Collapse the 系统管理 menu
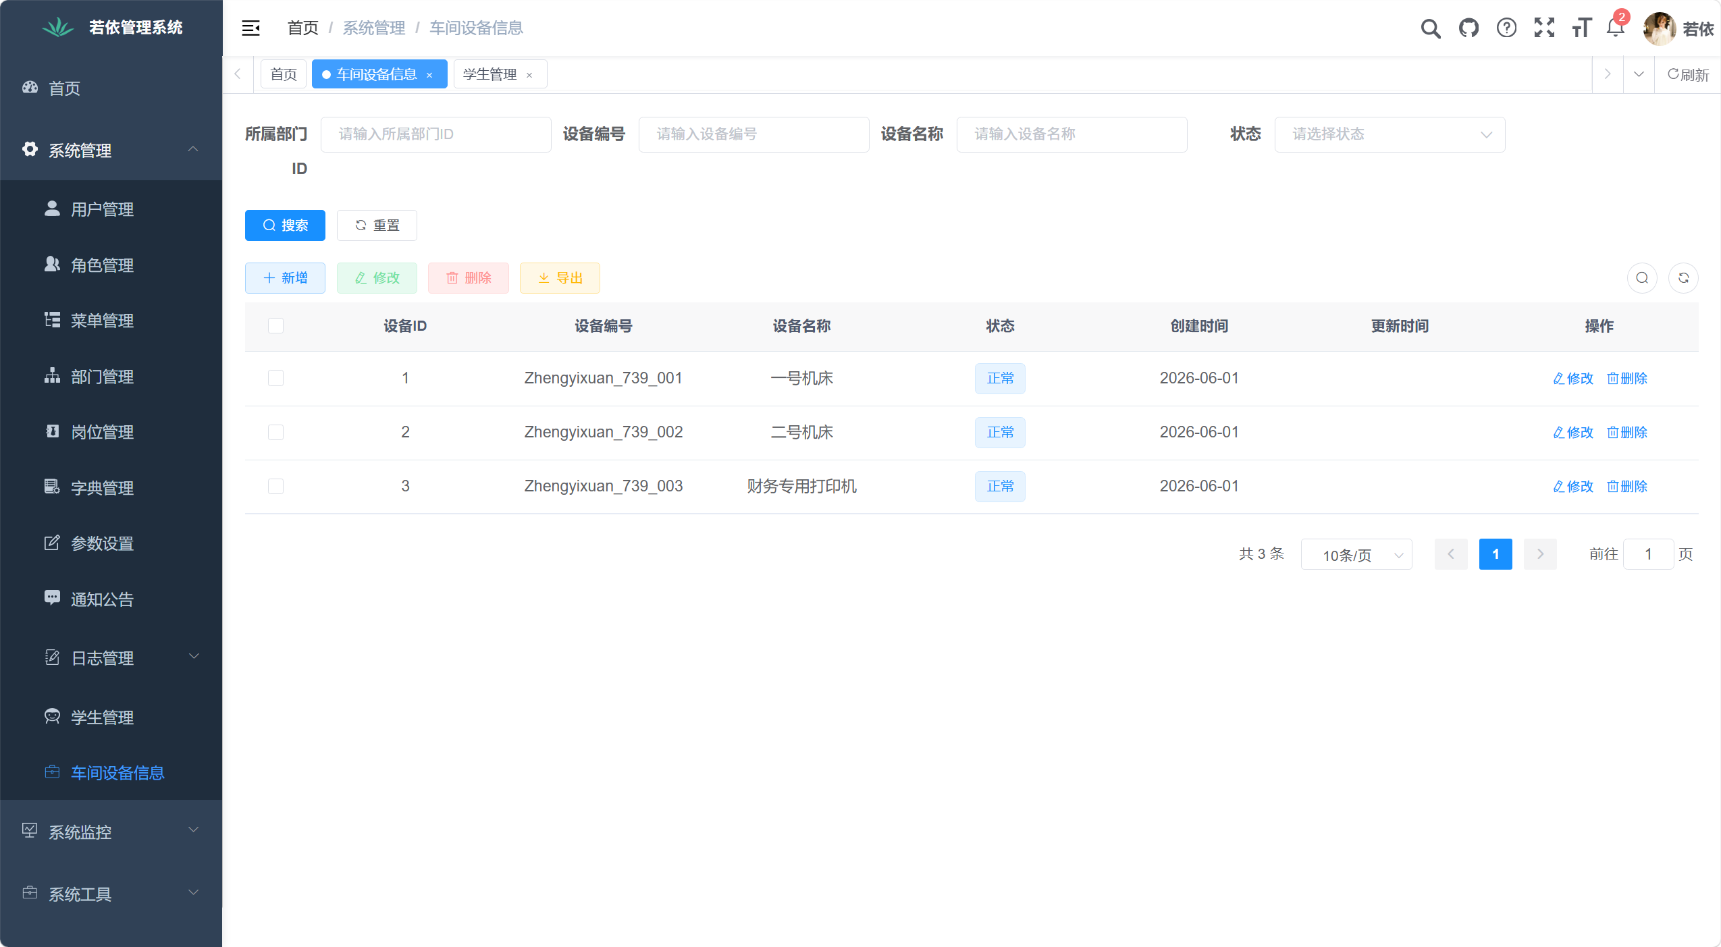Viewport: 1721px width, 947px height. (111, 150)
